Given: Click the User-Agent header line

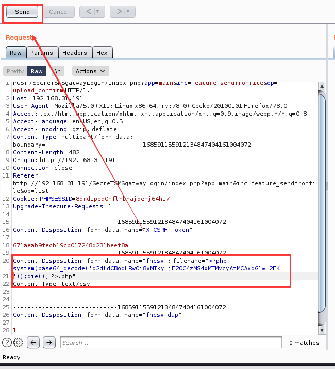Looking at the screenshot, I should point(150,106).
